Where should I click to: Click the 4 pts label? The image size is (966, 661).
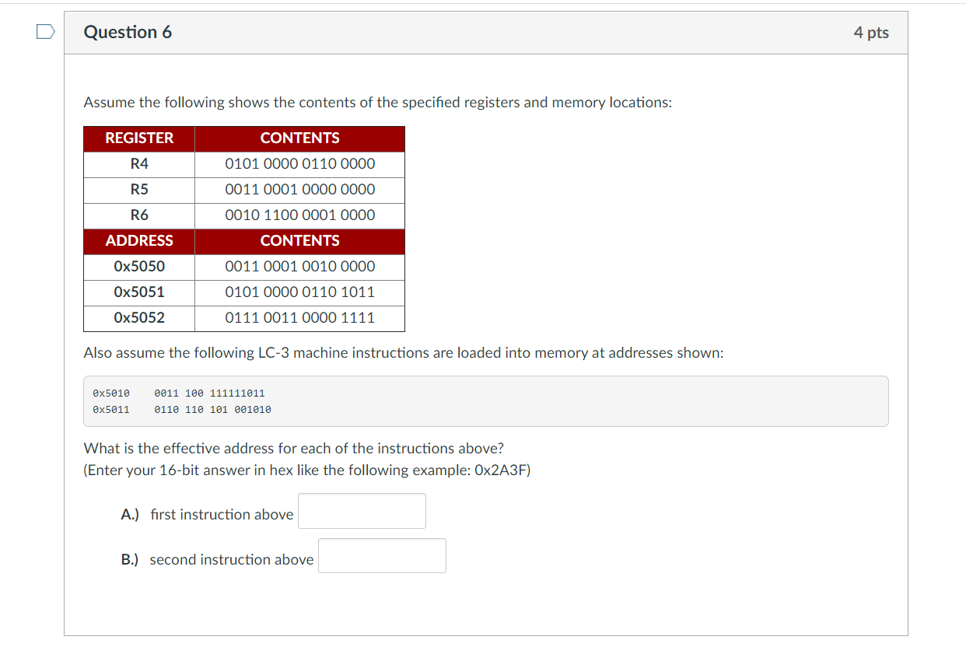tap(871, 33)
